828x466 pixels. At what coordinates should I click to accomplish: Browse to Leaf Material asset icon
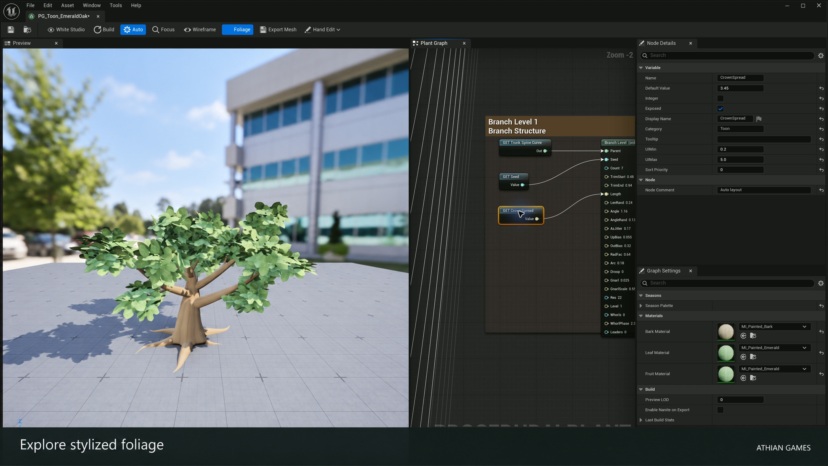click(x=753, y=357)
